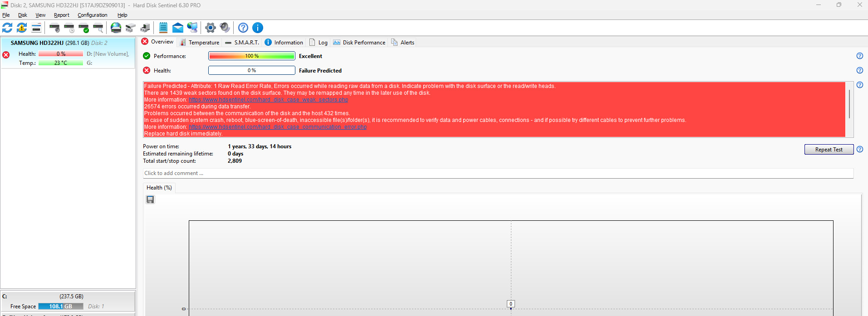This screenshot has height=316, width=868.
Task: Click the green check icon beside Performance
Action: tap(147, 56)
